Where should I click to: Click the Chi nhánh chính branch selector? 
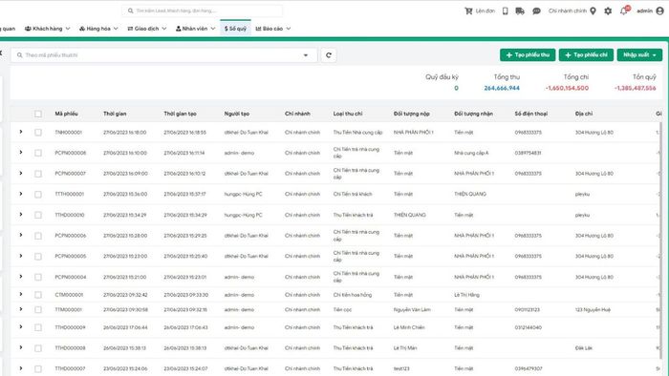pos(568,11)
